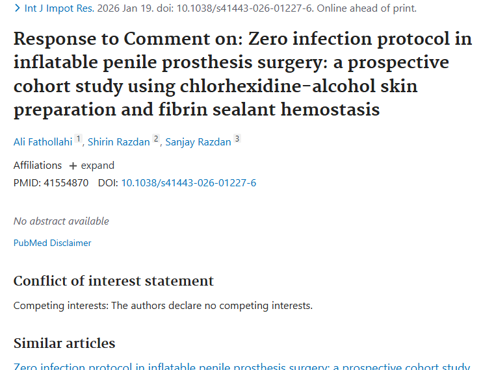Click the chevron icon before Int J Impot Res
This screenshot has width=494, height=370.
pyautogui.click(x=17, y=8)
